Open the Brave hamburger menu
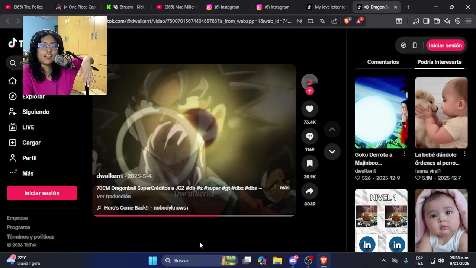Image resolution: width=476 pixels, height=268 pixels. click(469, 21)
